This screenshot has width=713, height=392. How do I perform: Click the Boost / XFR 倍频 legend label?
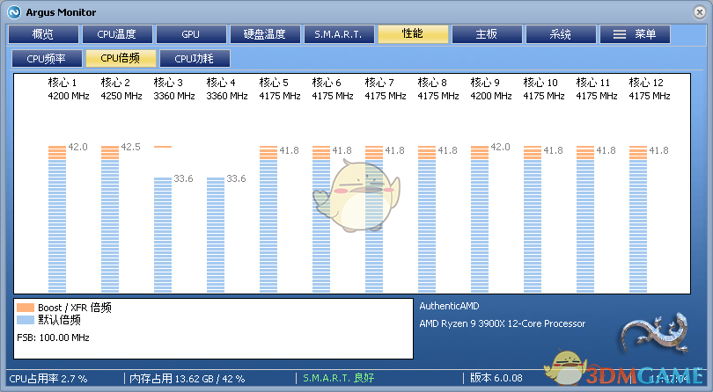(x=75, y=308)
